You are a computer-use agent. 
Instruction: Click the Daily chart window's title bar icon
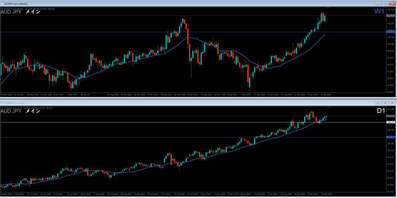(x=3, y=103)
